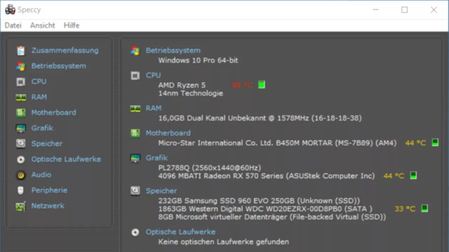This screenshot has width=449, height=252.
Task: Click the Western Digital drive temperature indicator
Action: click(424, 209)
